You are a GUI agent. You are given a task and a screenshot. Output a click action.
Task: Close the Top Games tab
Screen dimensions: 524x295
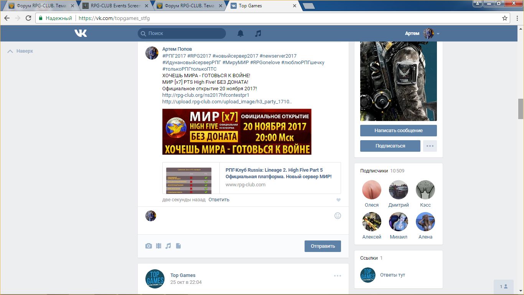[295, 6]
